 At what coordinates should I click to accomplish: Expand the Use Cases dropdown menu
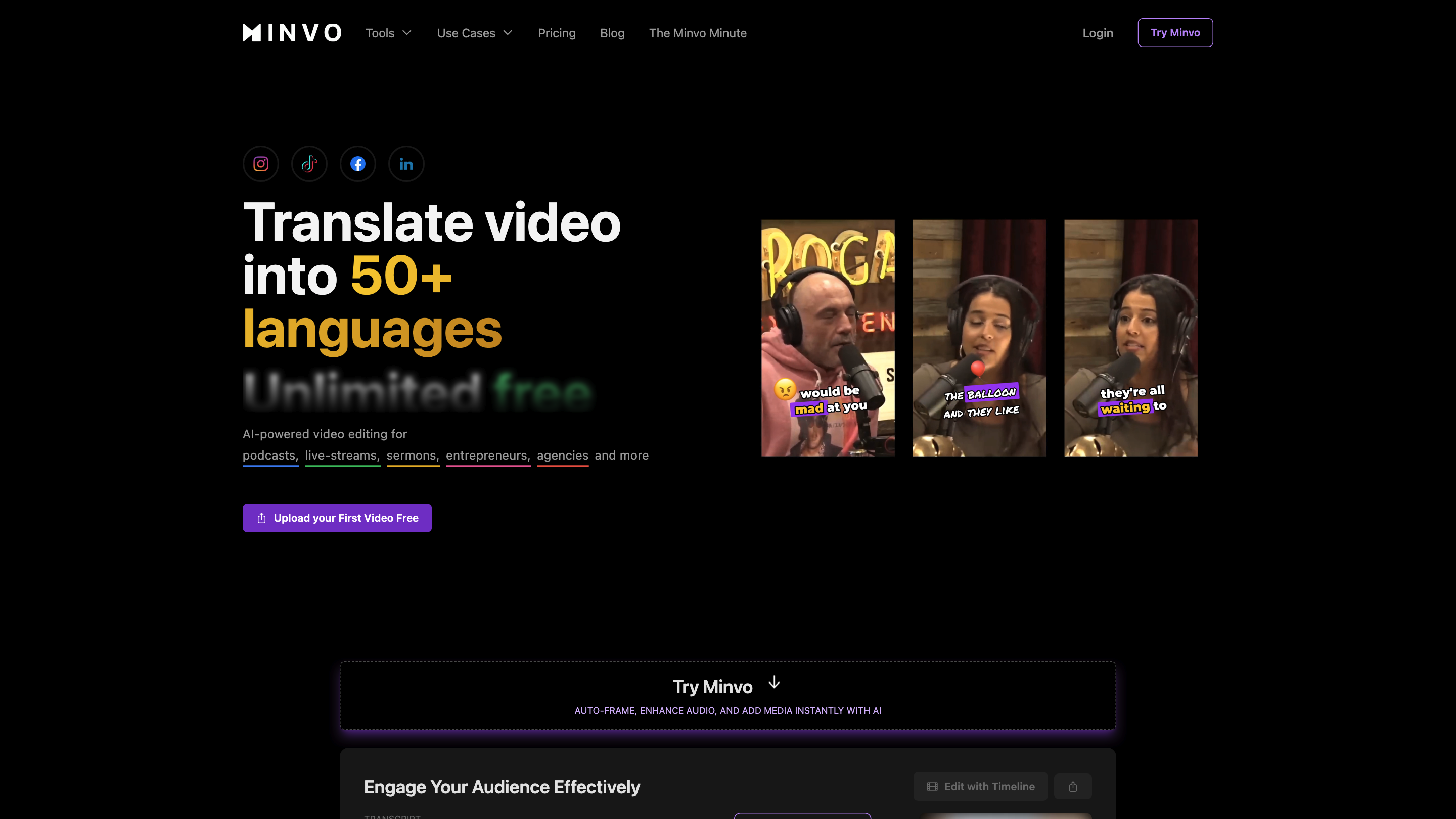click(474, 33)
